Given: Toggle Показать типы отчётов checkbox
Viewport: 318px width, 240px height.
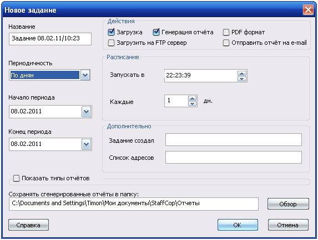Looking at the screenshot, I should click(x=16, y=179).
